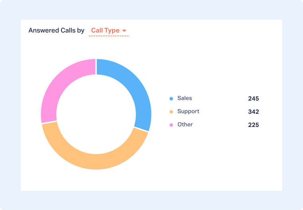Click the Support count value 342
The image size is (303, 210).
tap(253, 112)
